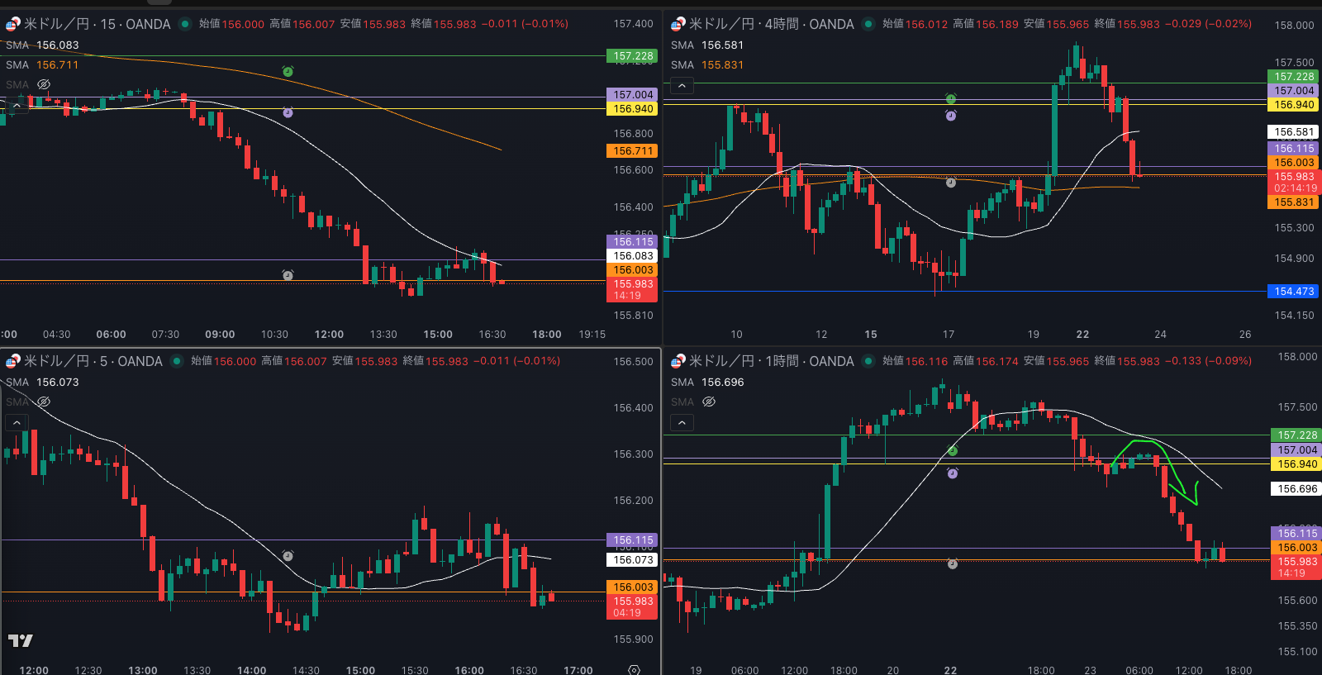Show hidden SMA on 5-minute chart
This screenshot has height=675, width=1322.
point(44,402)
